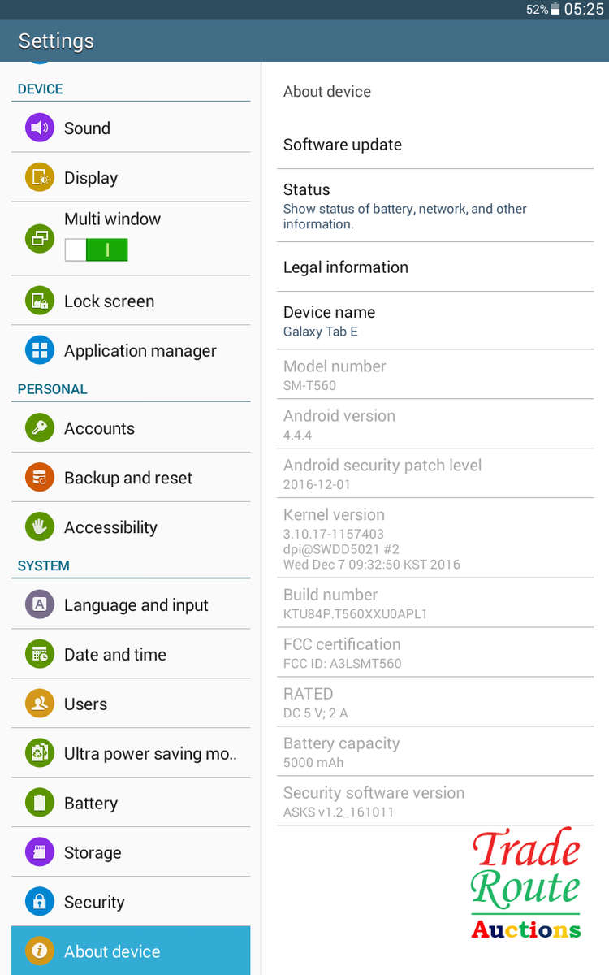Select the Battery settings icon
Image resolution: width=609 pixels, height=975 pixels.
(x=39, y=802)
